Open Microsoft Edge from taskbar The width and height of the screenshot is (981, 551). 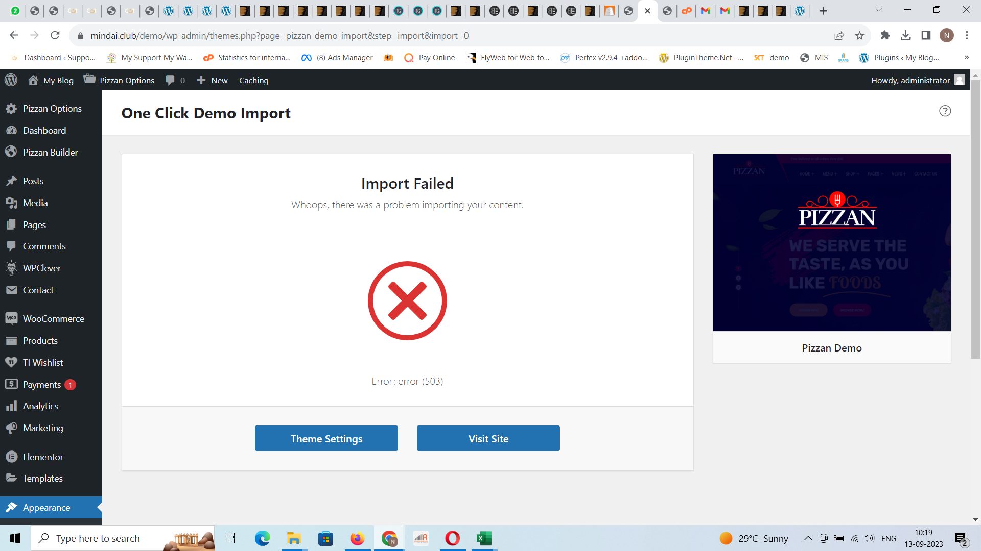262,538
